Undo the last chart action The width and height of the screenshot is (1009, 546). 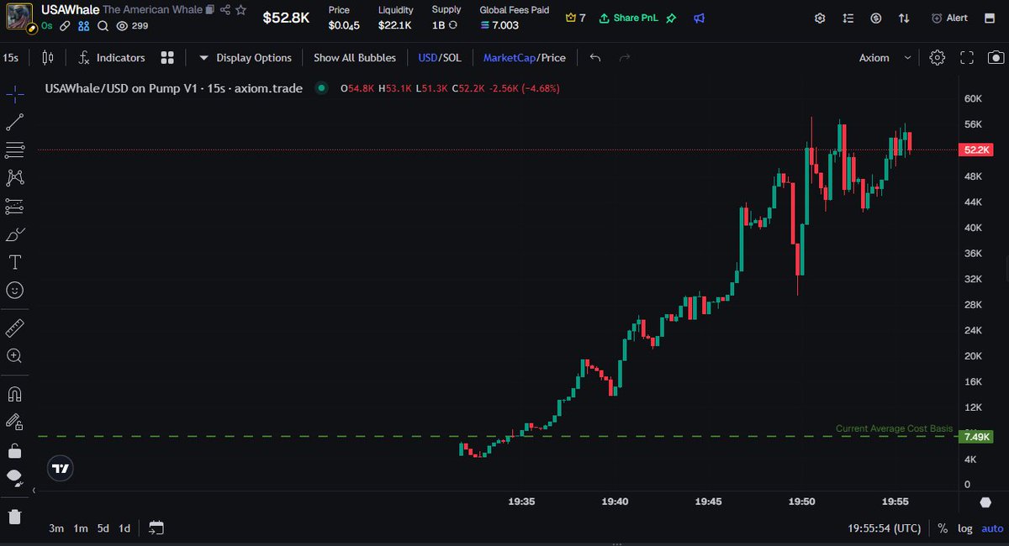coord(595,57)
